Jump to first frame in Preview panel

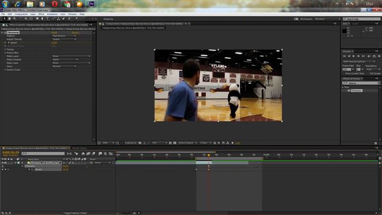pyautogui.click(x=344, y=56)
